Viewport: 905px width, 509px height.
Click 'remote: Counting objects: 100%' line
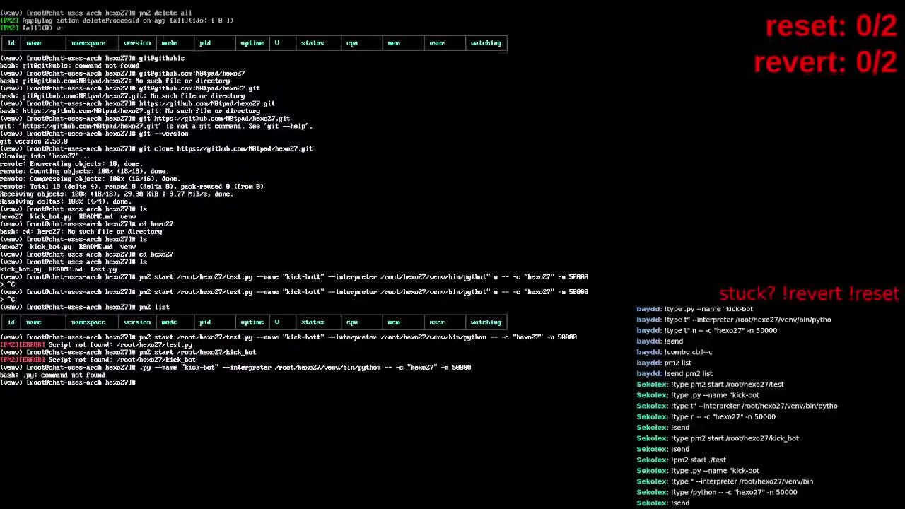[x=84, y=171]
